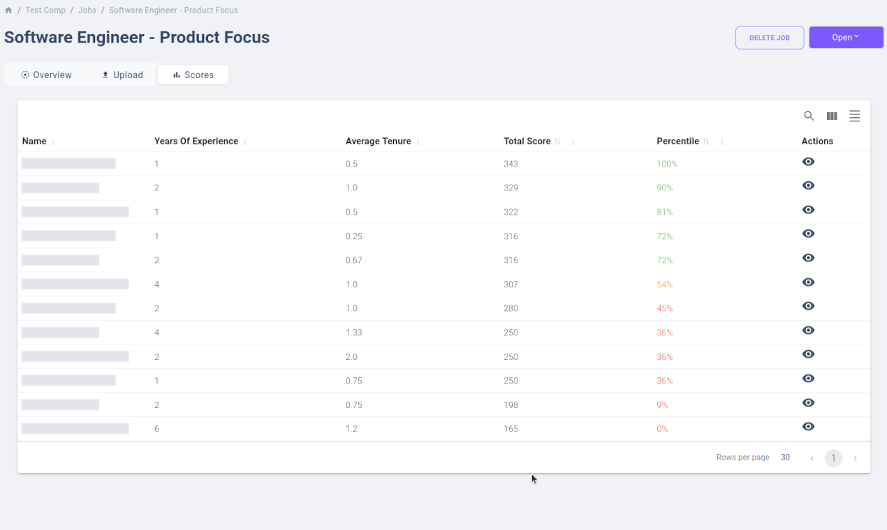Switch to the Overview tab
887x530 pixels.
[x=46, y=75]
